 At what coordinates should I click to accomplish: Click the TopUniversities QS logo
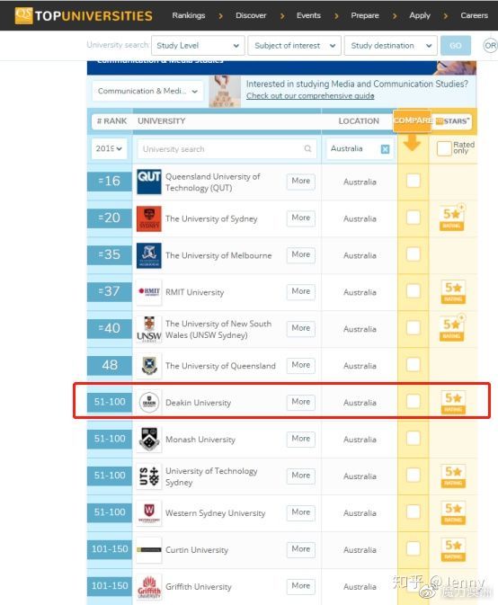[x=84, y=15]
